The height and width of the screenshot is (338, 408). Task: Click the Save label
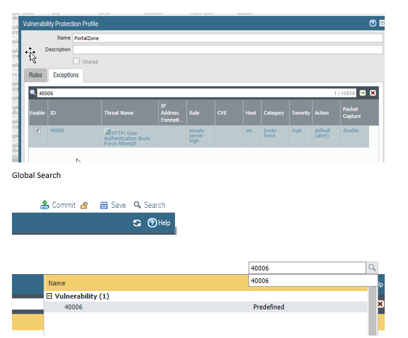(118, 205)
